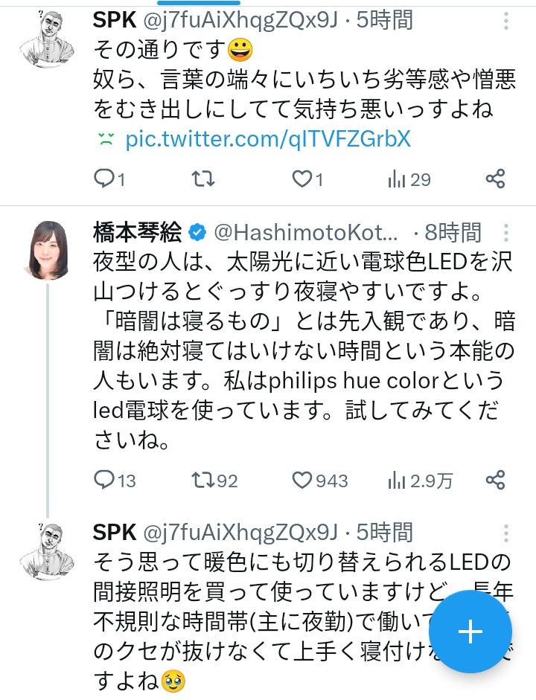Click the verified badge beside 橋本琴絵
Viewport: 536px width, 700px height.
click(x=197, y=233)
